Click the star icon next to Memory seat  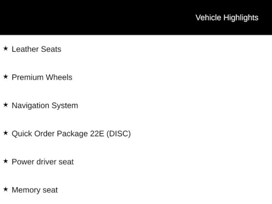coord(6,189)
